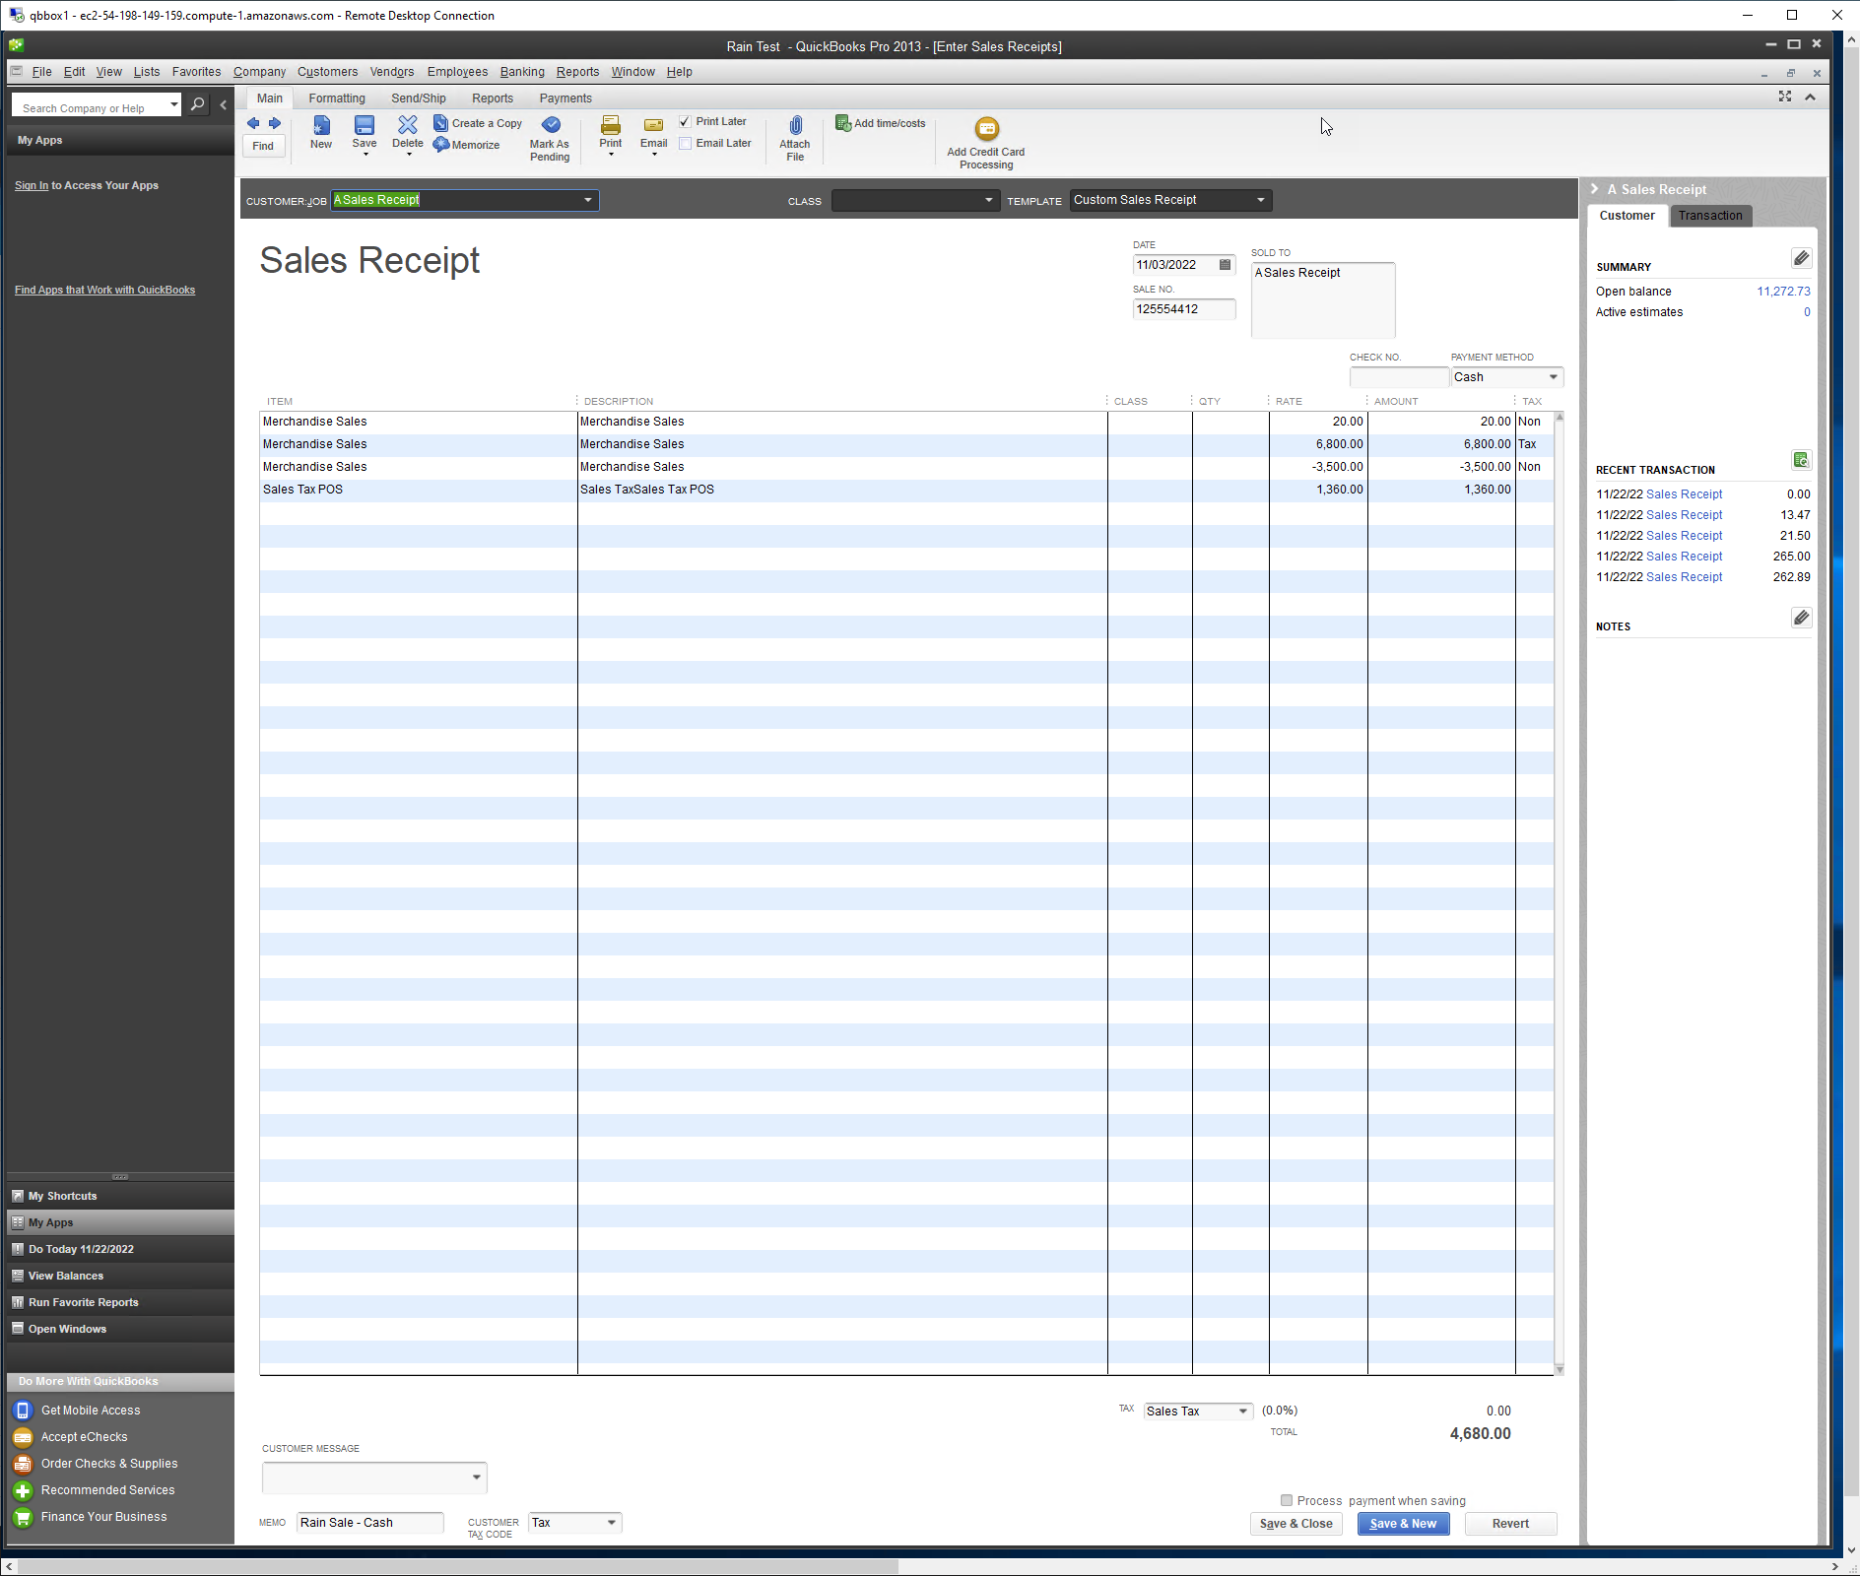Open the Reports menu in menu bar
The height and width of the screenshot is (1576, 1860).
[577, 72]
